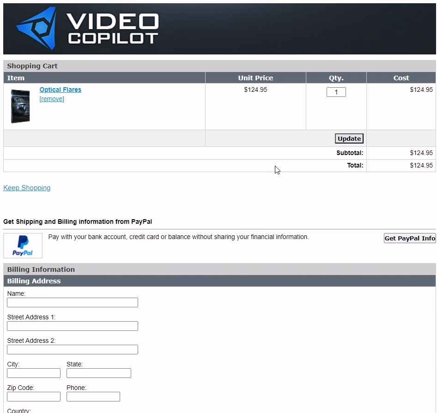Open the Optical Flares product link
437x413 pixels.
pyautogui.click(x=60, y=90)
